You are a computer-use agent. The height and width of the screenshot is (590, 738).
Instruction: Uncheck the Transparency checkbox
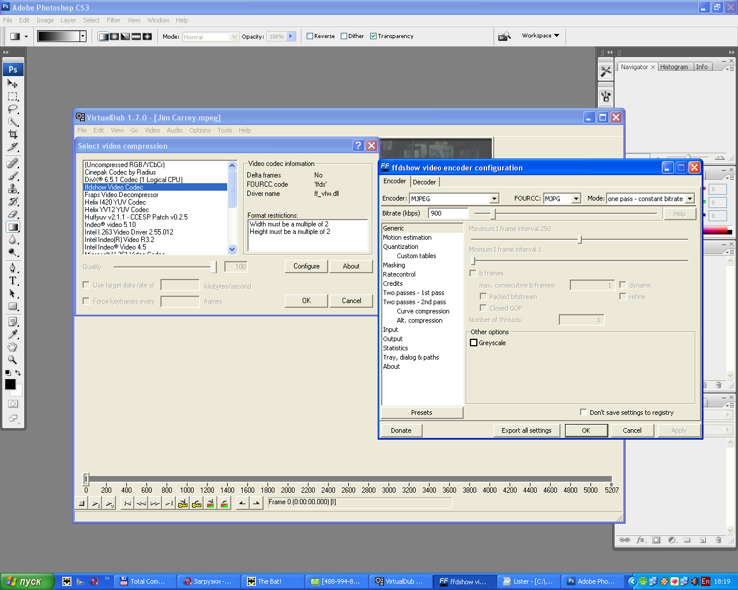pos(373,36)
